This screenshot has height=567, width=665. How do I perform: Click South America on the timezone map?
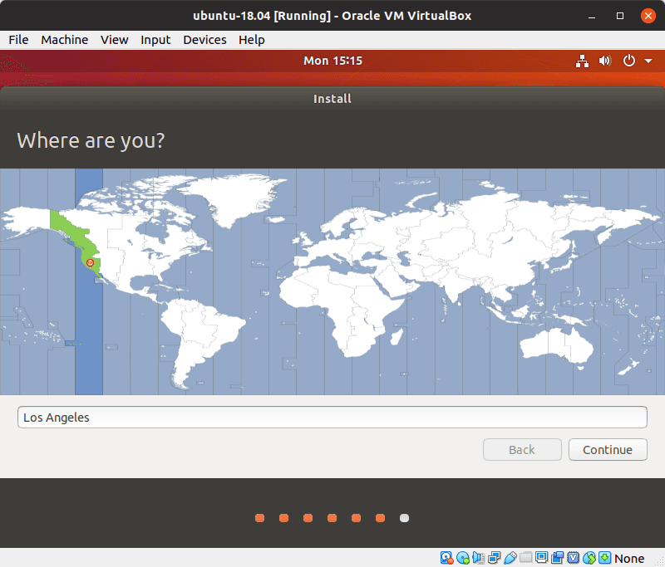coord(199,335)
